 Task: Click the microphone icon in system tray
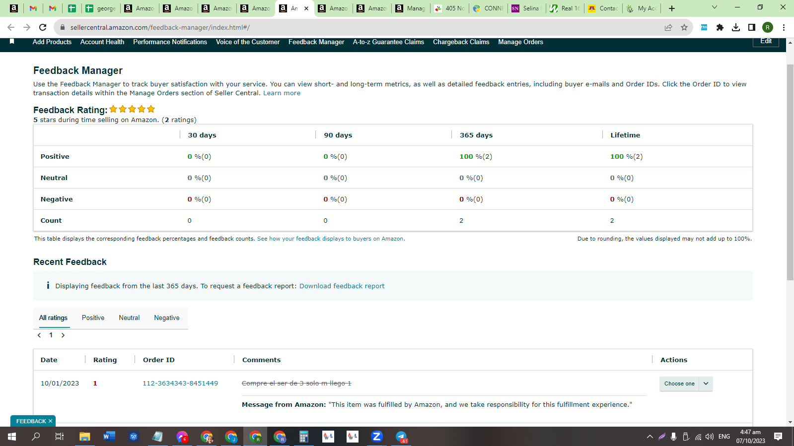pos(673,437)
